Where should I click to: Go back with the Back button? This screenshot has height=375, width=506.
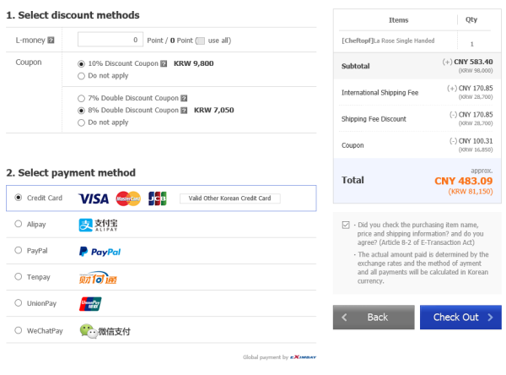coord(374,317)
